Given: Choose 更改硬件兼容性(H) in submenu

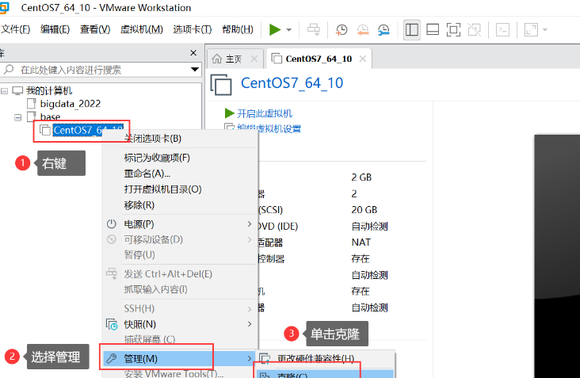Looking at the screenshot, I should tap(326, 358).
